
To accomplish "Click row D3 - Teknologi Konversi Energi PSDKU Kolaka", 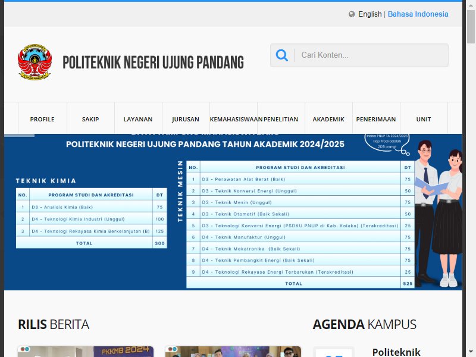I will point(300,226).
